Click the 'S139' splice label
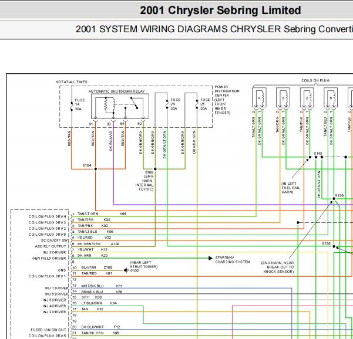 [x=339, y=195]
